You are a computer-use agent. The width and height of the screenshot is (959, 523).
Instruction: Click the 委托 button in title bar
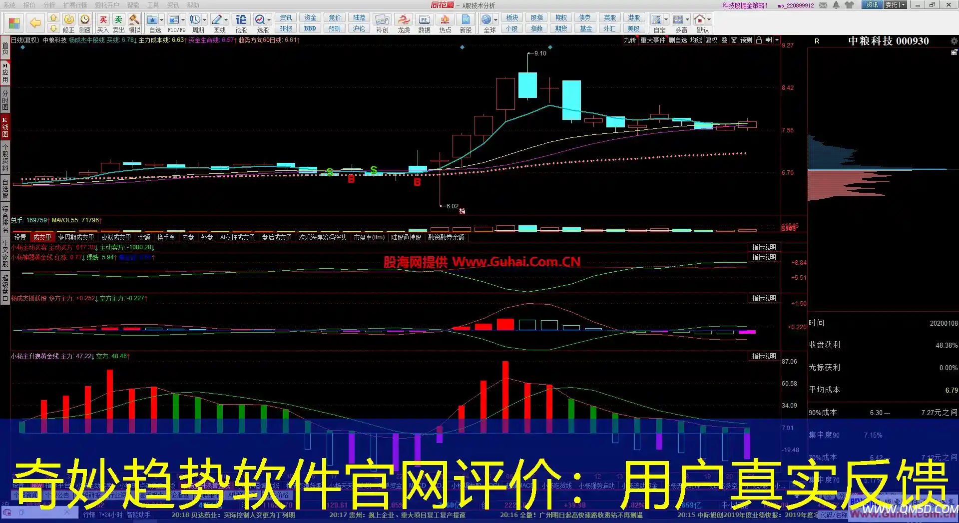[x=895, y=5]
